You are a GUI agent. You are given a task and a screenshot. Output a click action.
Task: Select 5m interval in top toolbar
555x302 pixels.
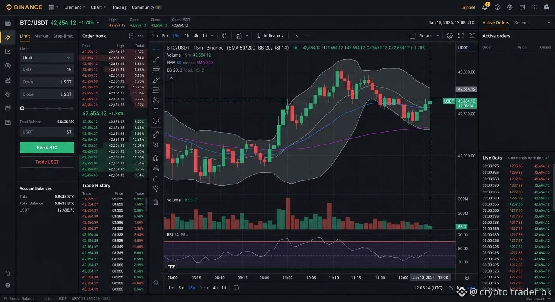pos(165,36)
